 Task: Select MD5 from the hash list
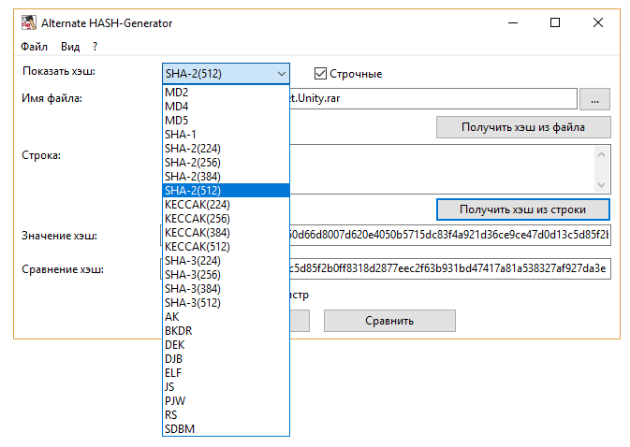(177, 120)
